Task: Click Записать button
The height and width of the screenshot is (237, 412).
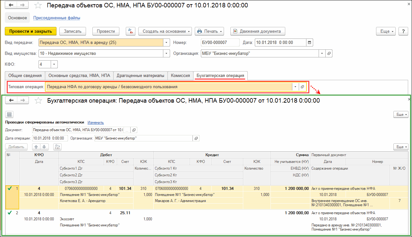Action: coord(73,31)
